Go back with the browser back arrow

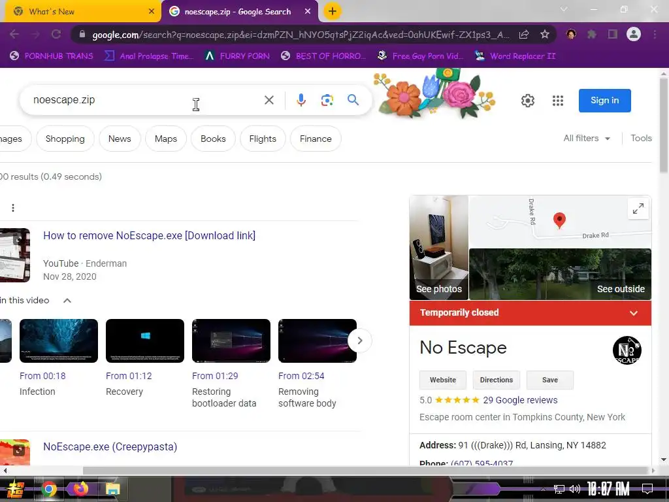[x=14, y=34]
